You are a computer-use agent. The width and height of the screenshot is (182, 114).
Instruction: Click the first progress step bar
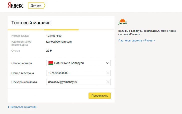[25, 30]
